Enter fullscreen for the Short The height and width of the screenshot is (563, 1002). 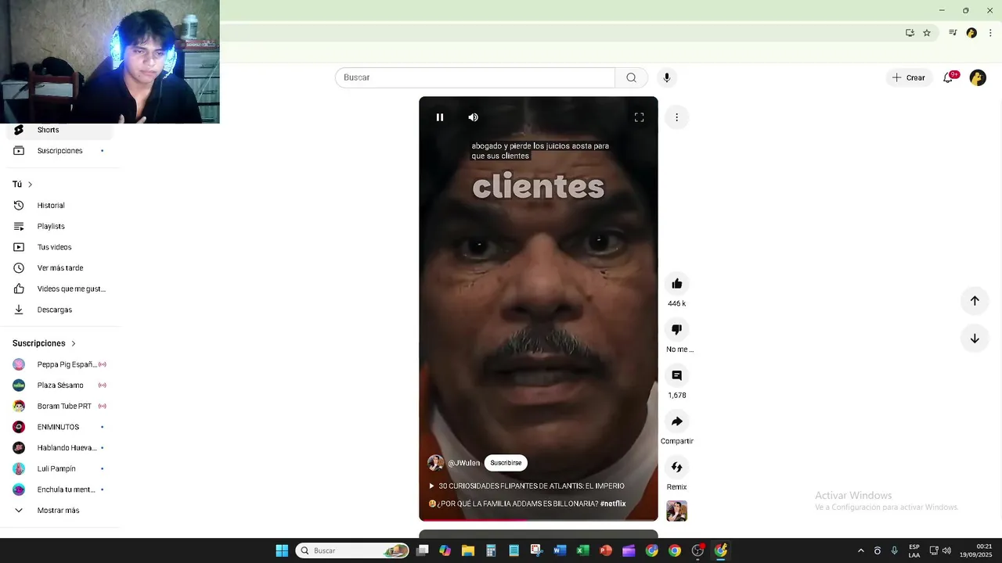coord(639,117)
